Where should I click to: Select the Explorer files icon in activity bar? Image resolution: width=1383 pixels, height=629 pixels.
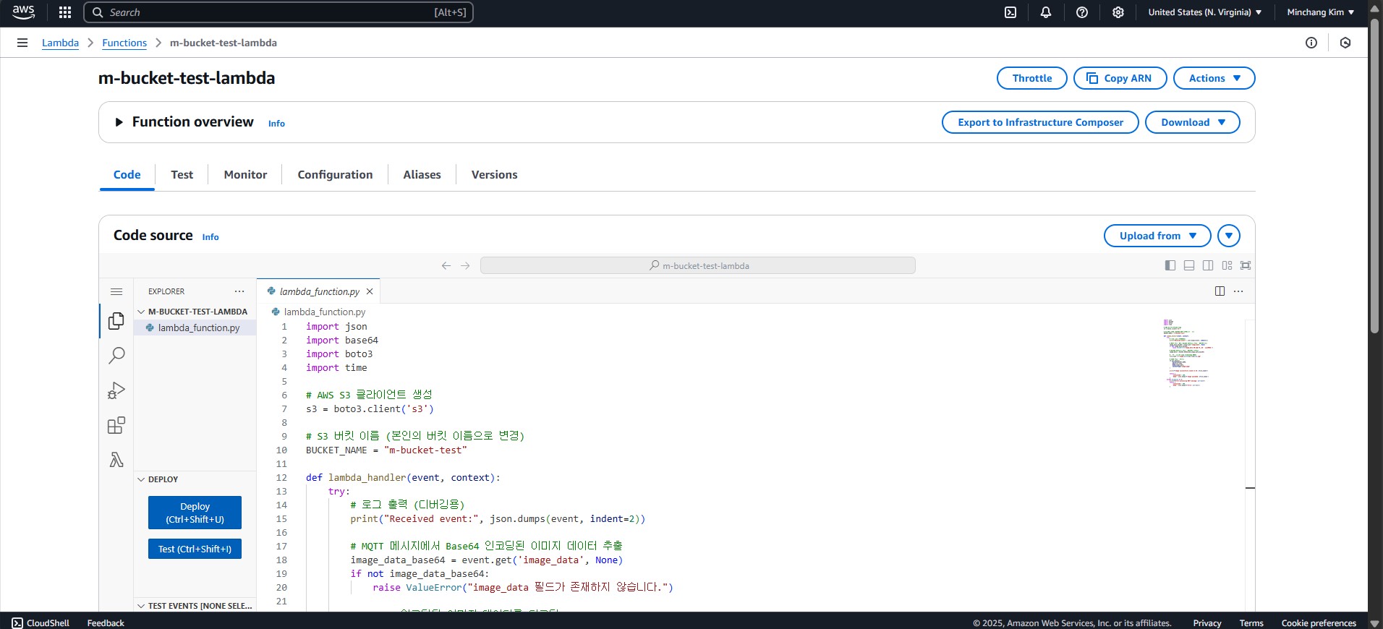pyautogui.click(x=116, y=321)
